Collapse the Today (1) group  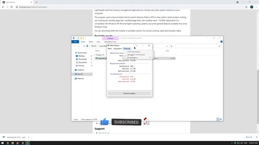[95, 55]
